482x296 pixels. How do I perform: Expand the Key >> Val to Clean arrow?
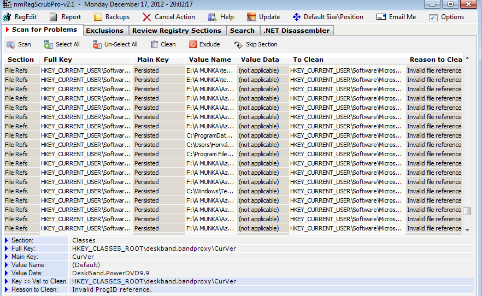click(6, 281)
